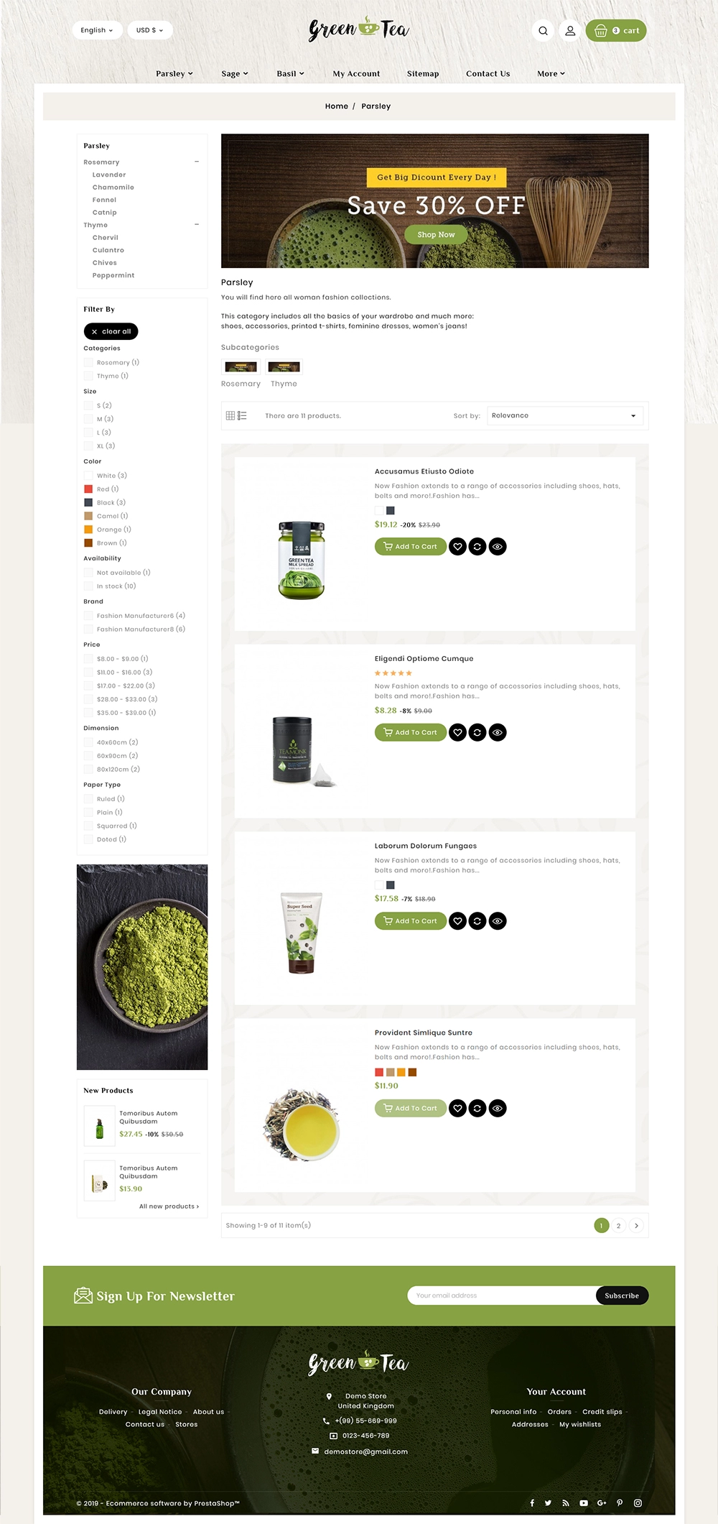Screen dimensions: 718x1524
Task: Select the Red color filter swatch
Action: 88,489
